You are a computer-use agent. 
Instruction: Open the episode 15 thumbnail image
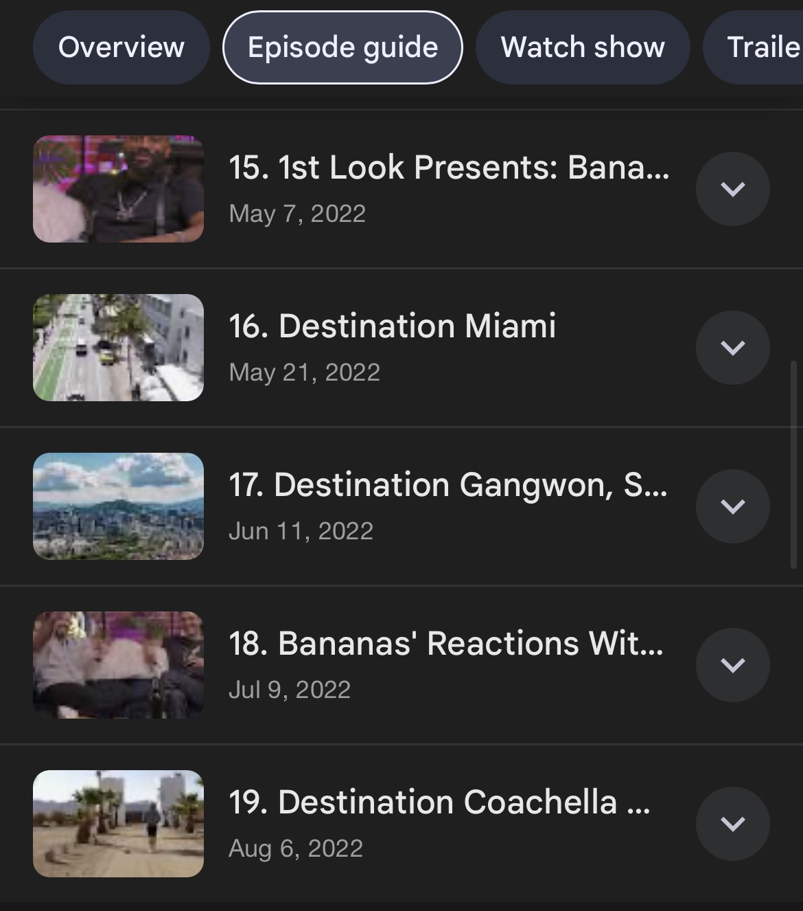pos(118,189)
